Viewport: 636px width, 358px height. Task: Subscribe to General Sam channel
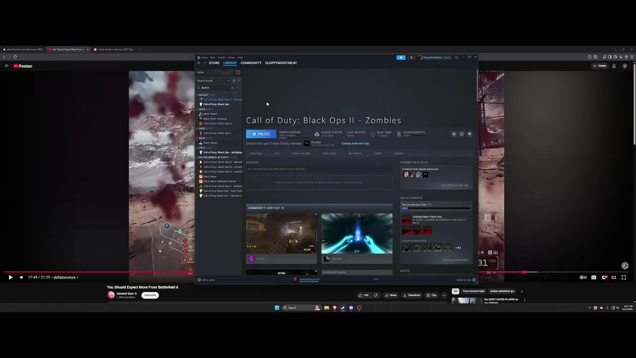(x=150, y=295)
